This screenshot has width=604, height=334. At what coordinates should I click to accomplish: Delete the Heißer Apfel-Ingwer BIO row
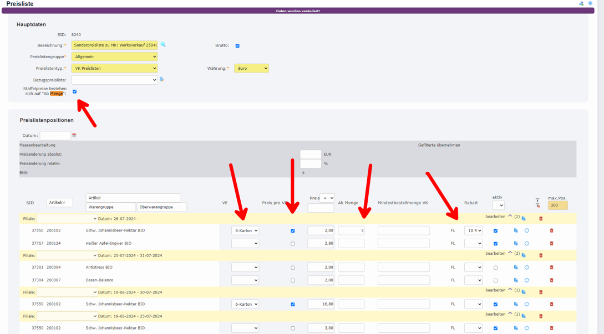click(551, 244)
